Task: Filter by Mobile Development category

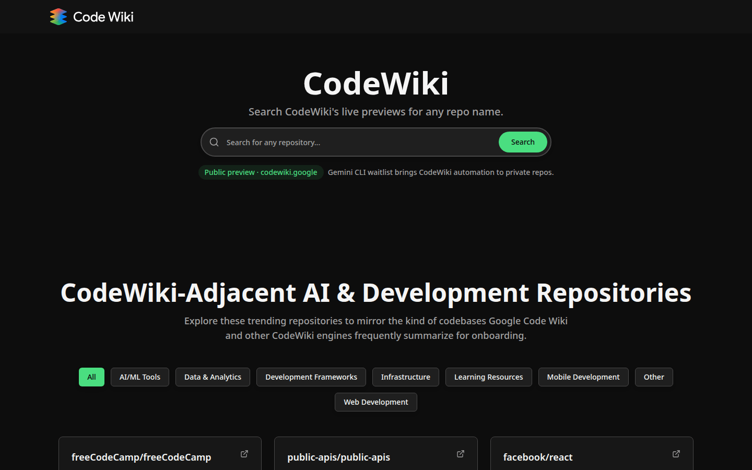Action: (583, 377)
